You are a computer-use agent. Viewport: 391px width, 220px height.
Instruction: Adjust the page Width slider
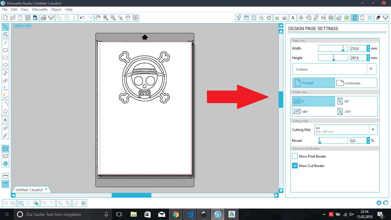pos(333,48)
